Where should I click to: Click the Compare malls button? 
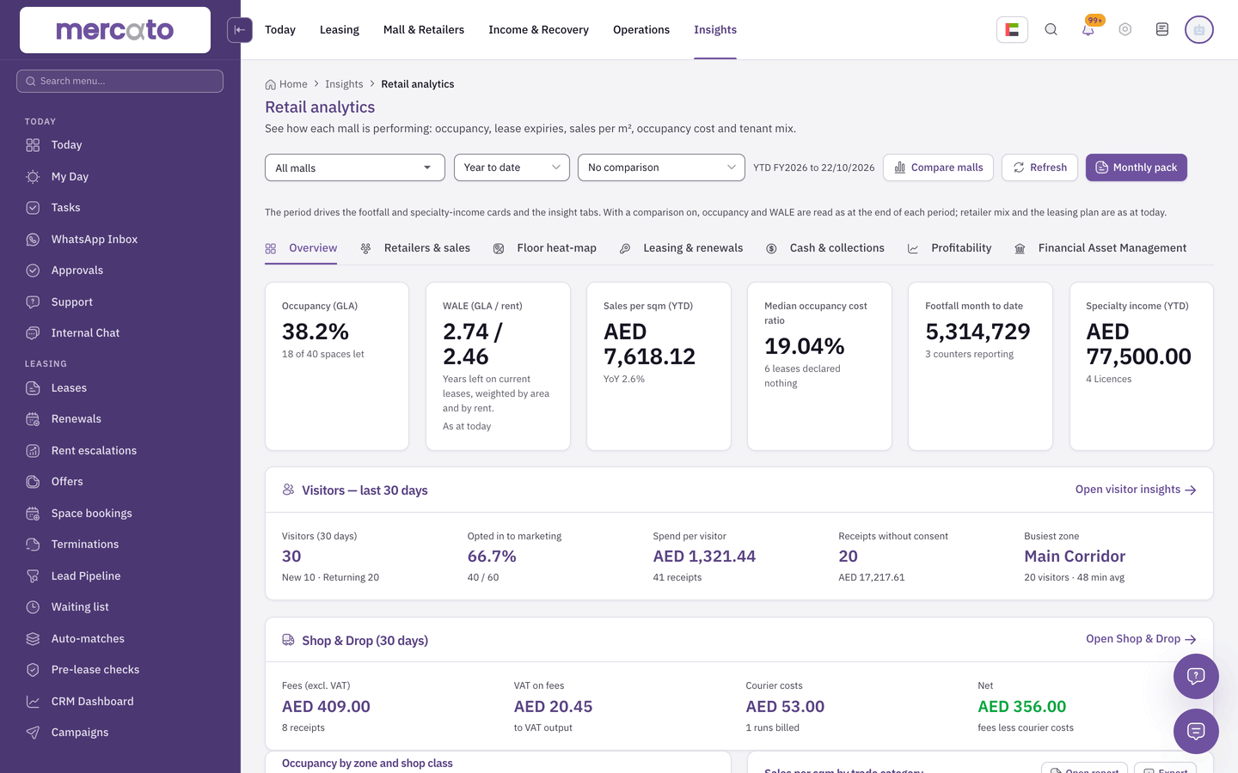[938, 167]
